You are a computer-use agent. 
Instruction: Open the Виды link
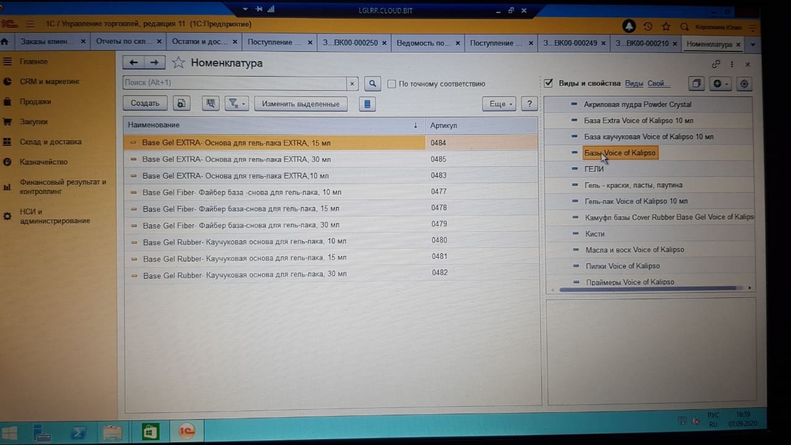coord(634,83)
